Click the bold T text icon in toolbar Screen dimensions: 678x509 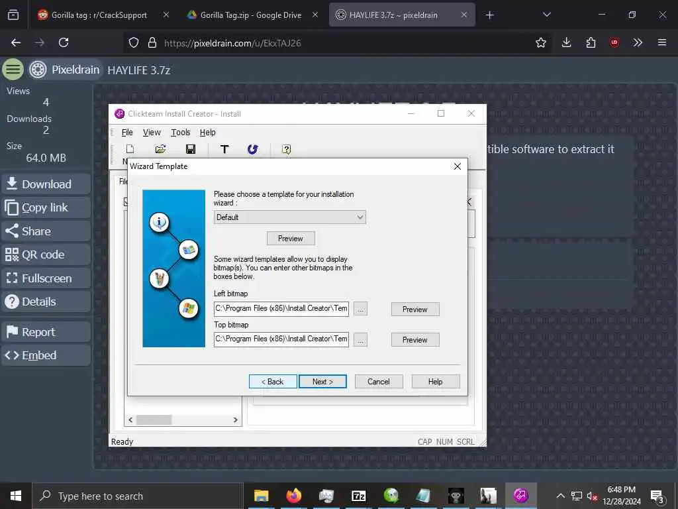point(224,149)
